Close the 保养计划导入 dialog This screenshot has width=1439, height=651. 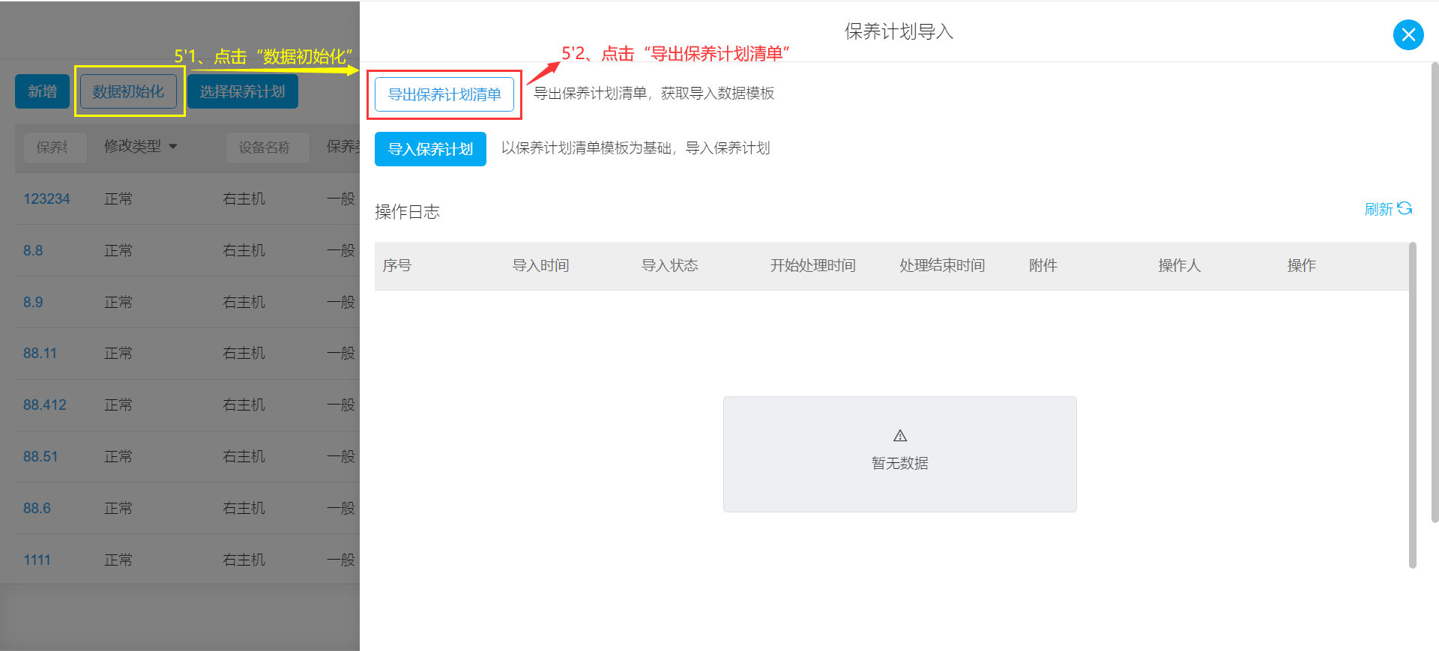click(x=1408, y=34)
